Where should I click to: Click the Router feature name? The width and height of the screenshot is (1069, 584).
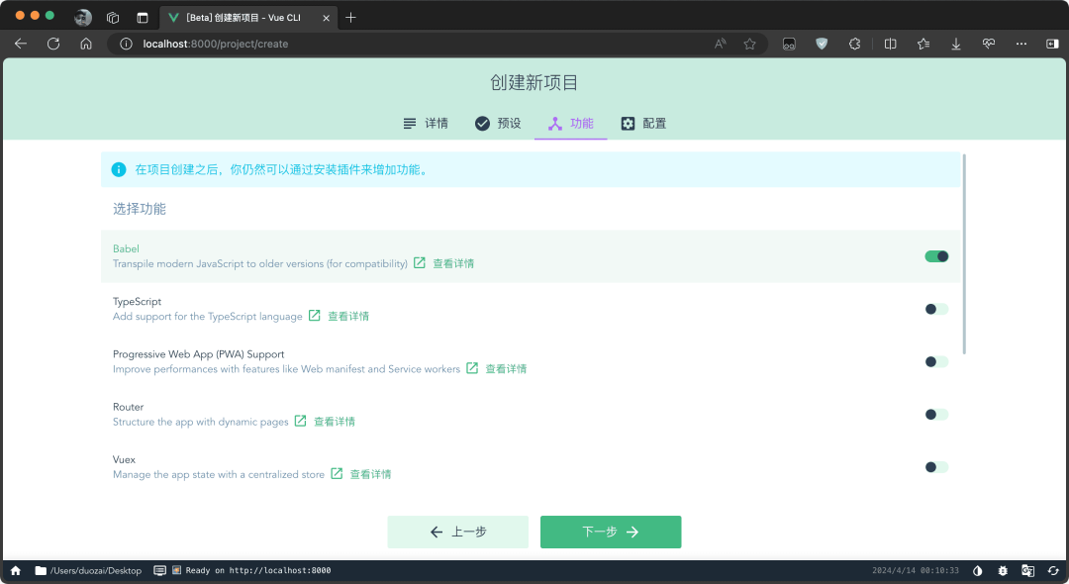point(128,407)
